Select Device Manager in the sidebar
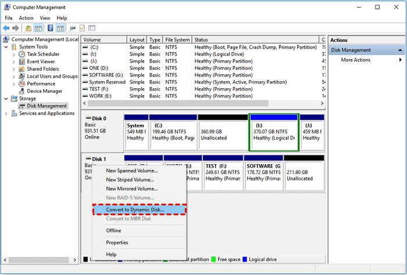The width and height of the screenshot is (407, 275). click(x=44, y=91)
